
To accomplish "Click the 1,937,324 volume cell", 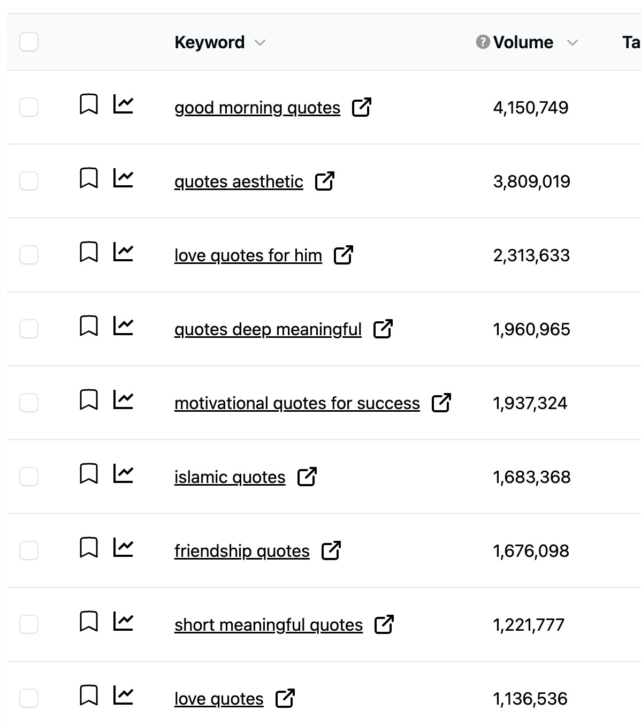I will click(530, 403).
